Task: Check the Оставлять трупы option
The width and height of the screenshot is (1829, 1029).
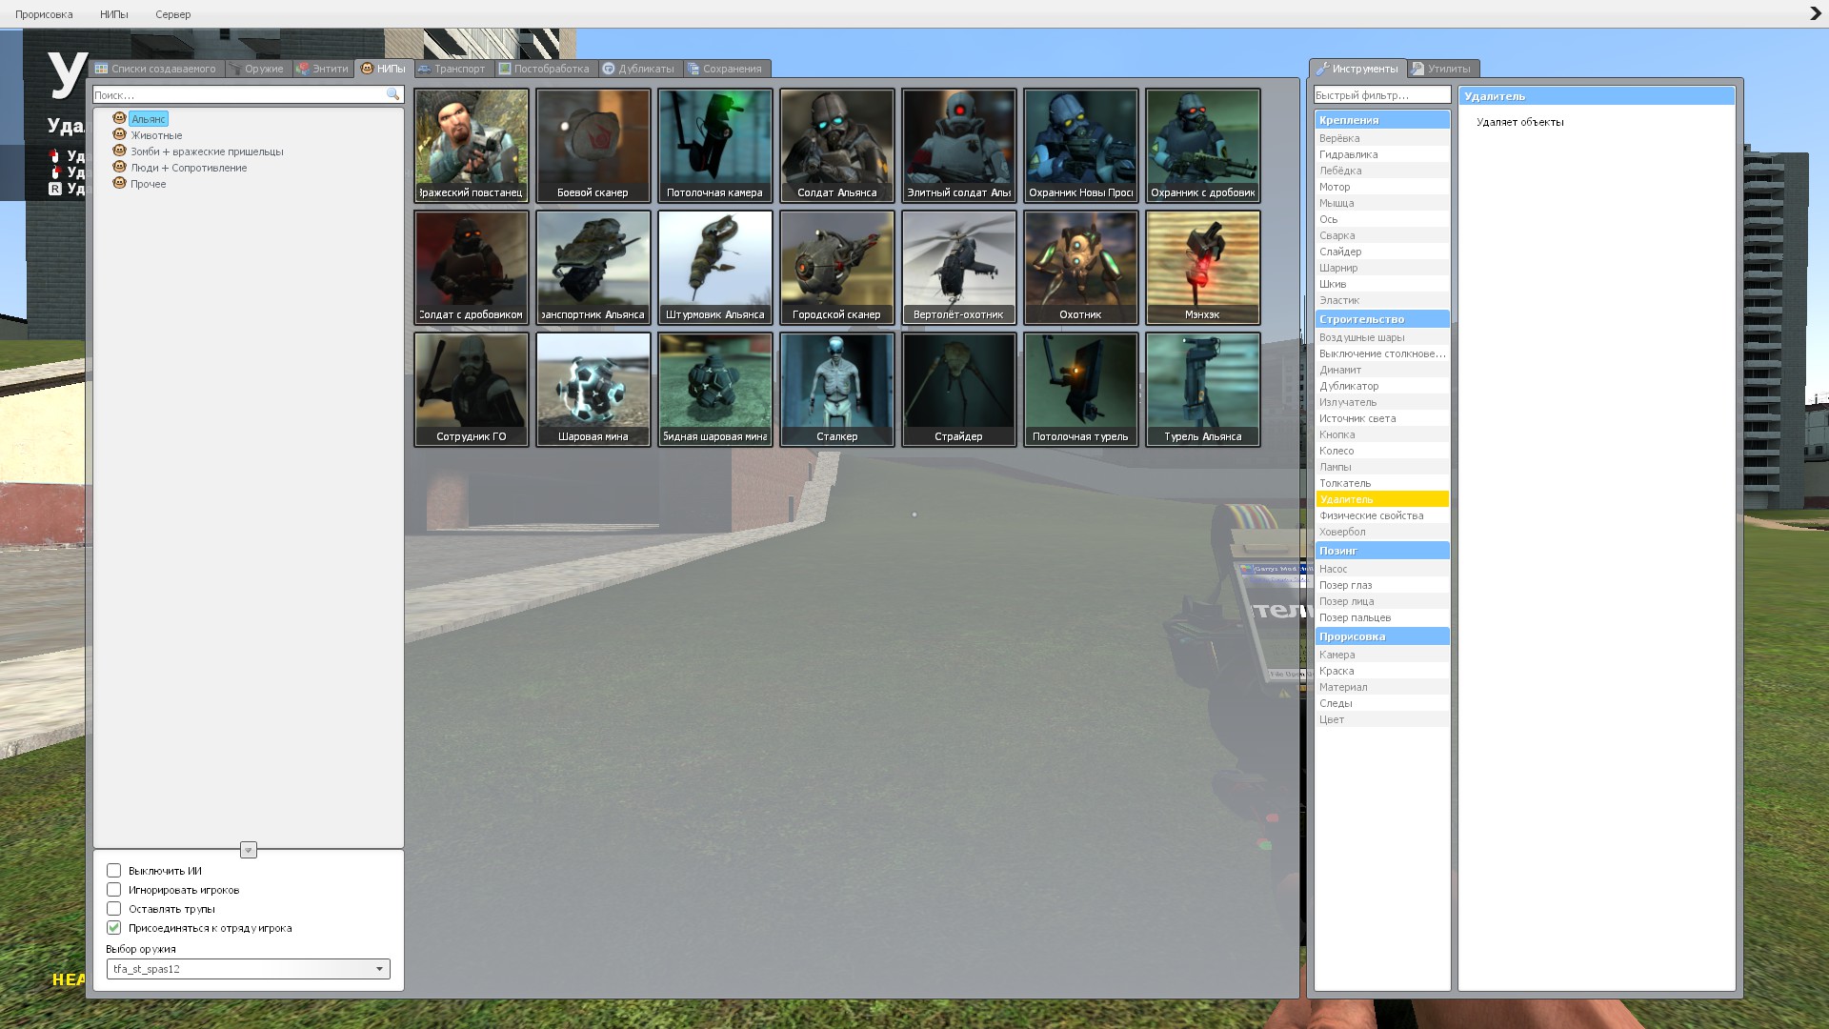Action: [x=113, y=909]
